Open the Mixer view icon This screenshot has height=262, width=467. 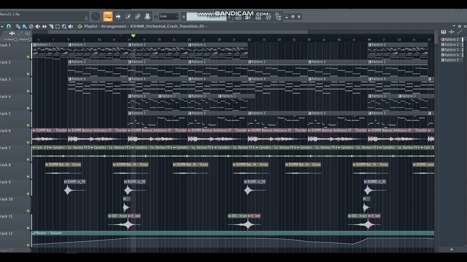pos(268,16)
